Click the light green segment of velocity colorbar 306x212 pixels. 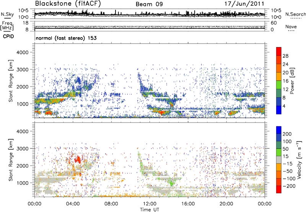[x=279, y=152]
